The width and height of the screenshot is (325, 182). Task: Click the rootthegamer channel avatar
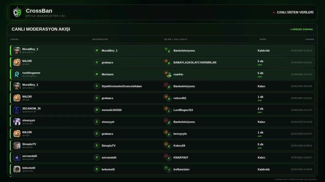pyautogui.click(x=17, y=74)
